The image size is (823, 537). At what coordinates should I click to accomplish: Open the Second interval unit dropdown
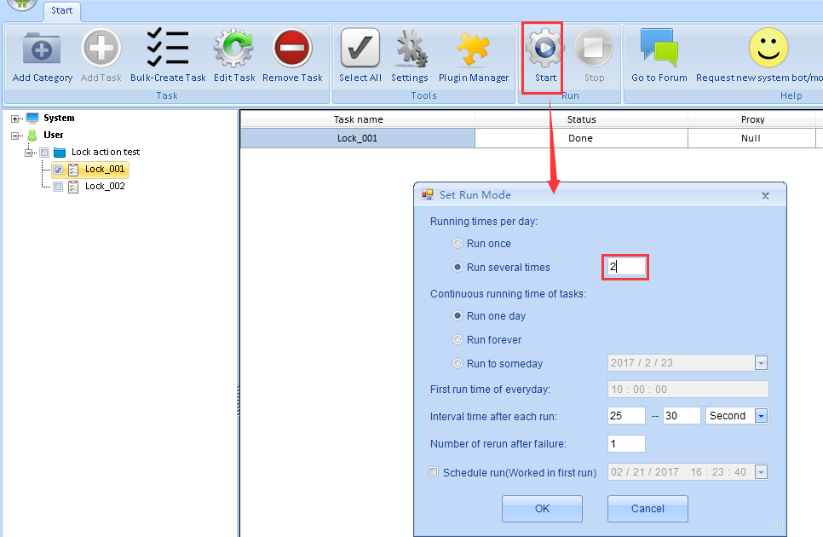(x=761, y=416)
